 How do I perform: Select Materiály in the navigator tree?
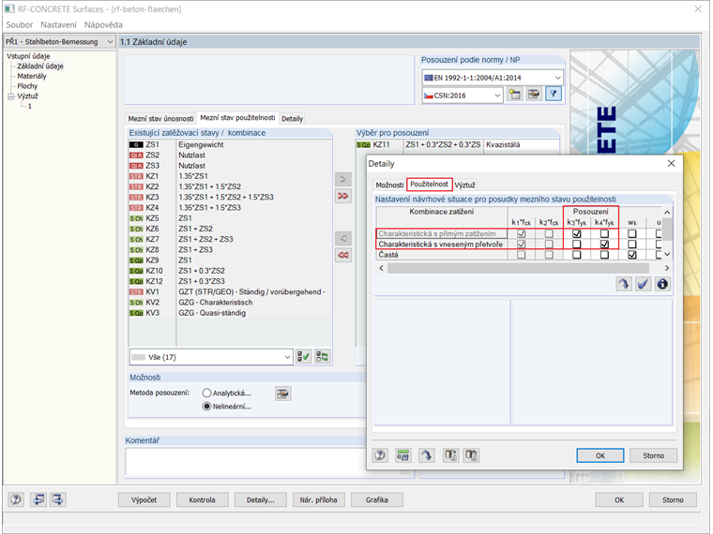point(32,76)
